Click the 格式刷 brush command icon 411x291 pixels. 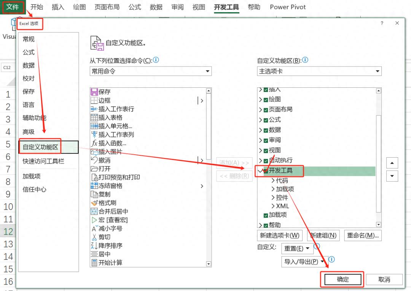click(94, 203)
